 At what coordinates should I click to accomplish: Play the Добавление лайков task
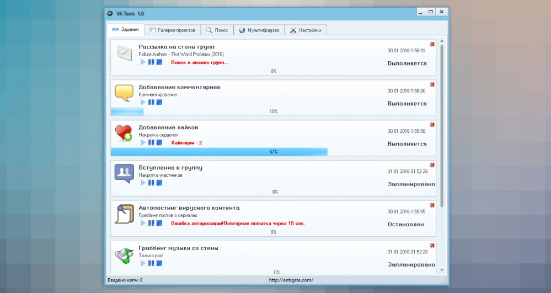click(143, 143)
